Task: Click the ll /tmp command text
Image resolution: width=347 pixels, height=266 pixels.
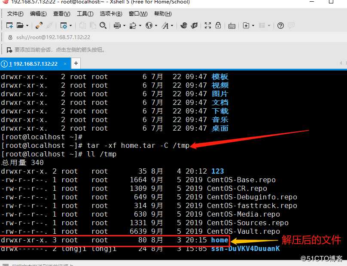Action: tap(102, 154)
